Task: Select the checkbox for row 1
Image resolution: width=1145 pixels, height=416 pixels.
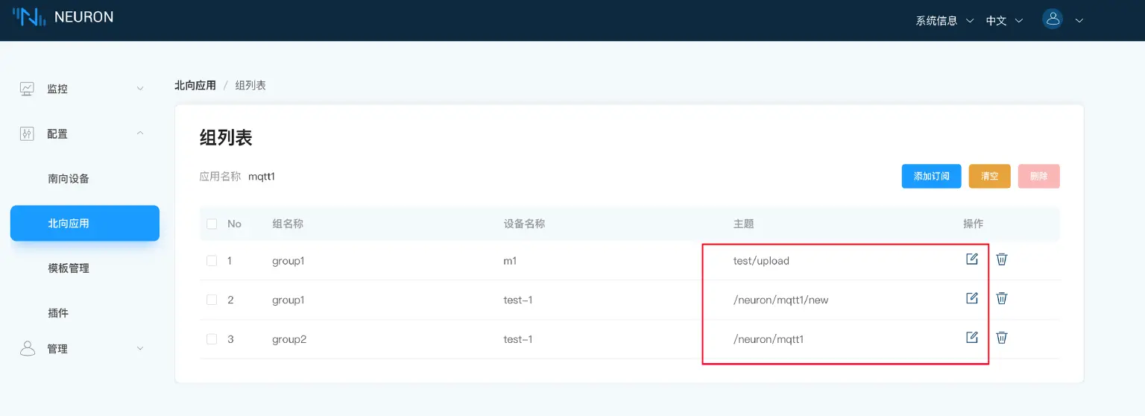Action: click(x=212, y=261)
